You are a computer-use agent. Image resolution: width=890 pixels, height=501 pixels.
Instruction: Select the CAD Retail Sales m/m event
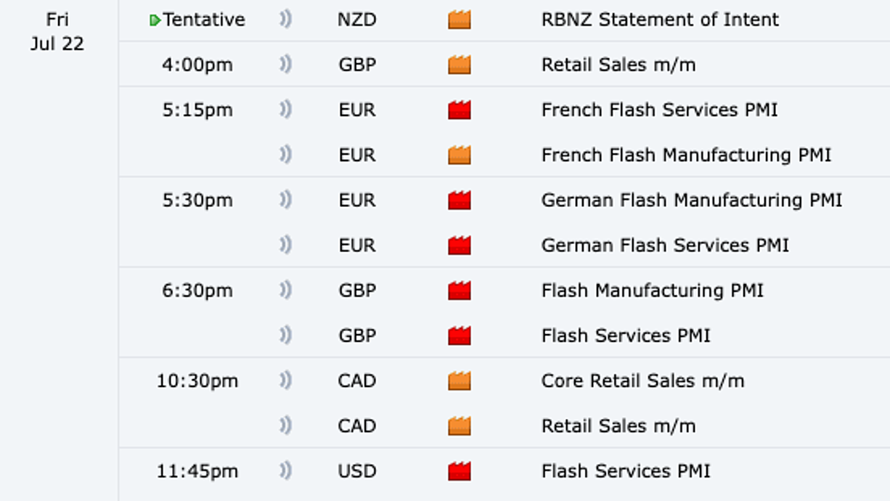(x=618, y=426)
